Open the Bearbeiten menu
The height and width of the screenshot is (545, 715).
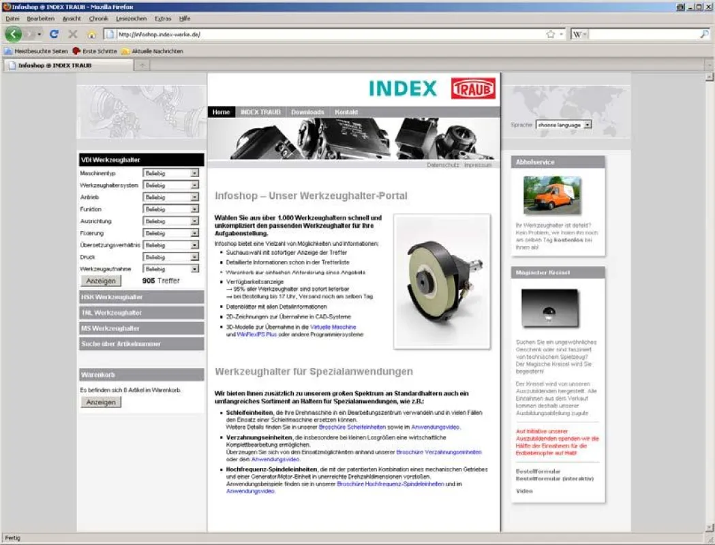pyautogui.click(x=41, y=18)
